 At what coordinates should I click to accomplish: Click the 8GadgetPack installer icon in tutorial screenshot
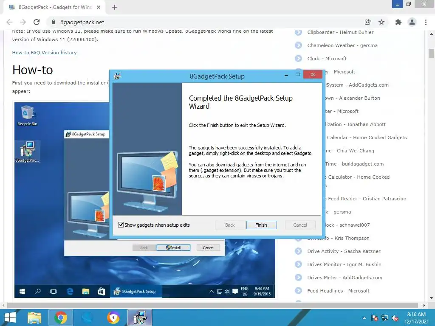[27, 152]
